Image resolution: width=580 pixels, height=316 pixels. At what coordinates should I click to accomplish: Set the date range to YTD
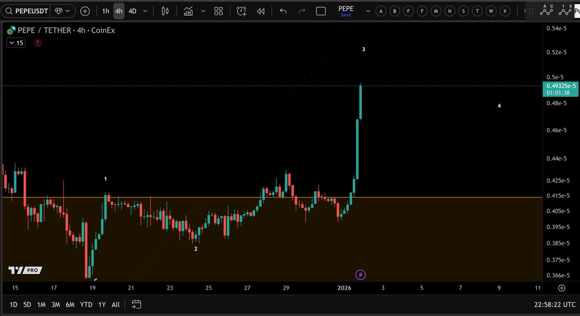pos(86,304)
